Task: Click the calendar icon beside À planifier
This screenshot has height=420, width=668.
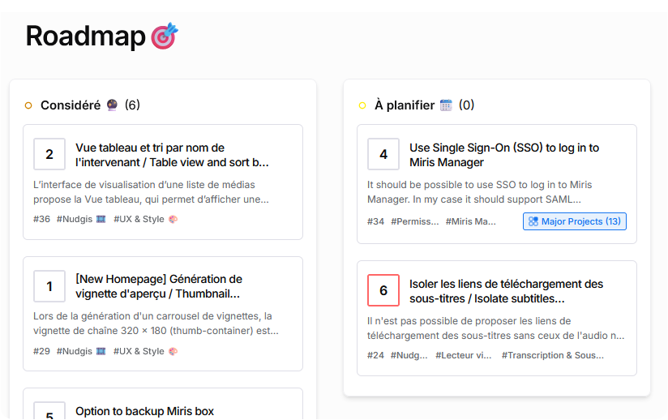Action: point(446,105)
